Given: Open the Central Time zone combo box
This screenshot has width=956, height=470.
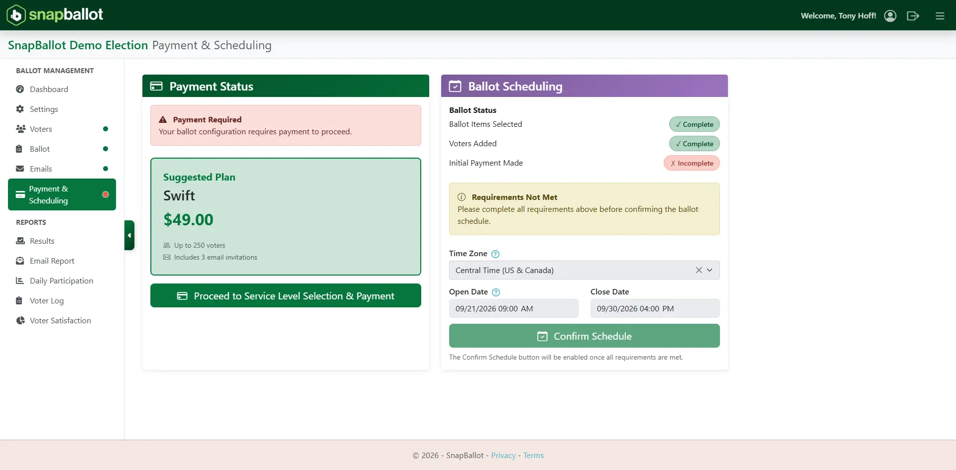Looking at the screenshot, I should (585, 270).
